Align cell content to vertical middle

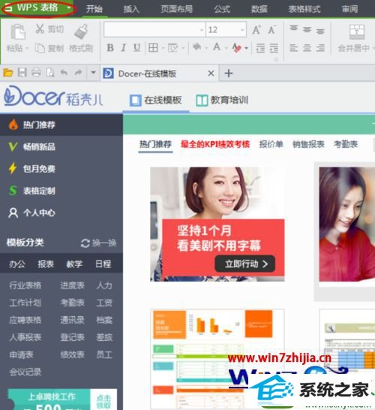[x=307, y=30]
